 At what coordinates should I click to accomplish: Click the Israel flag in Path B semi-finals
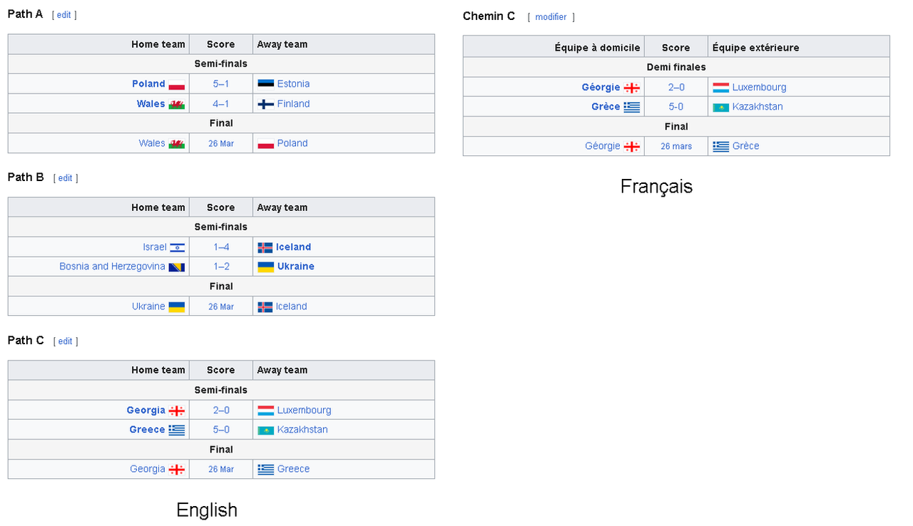click(177, 247)
